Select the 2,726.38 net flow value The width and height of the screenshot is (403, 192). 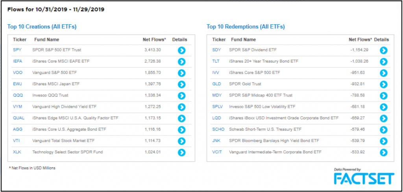click(x=153, y=61)
